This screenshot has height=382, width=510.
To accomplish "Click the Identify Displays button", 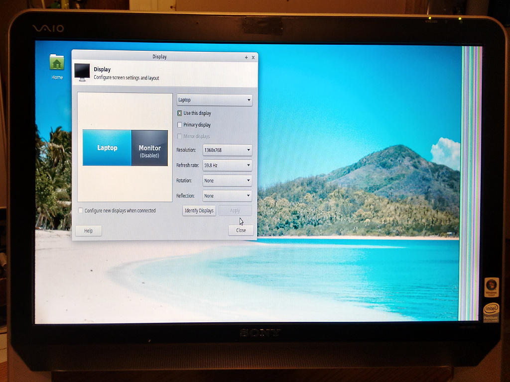I will 199,211.
